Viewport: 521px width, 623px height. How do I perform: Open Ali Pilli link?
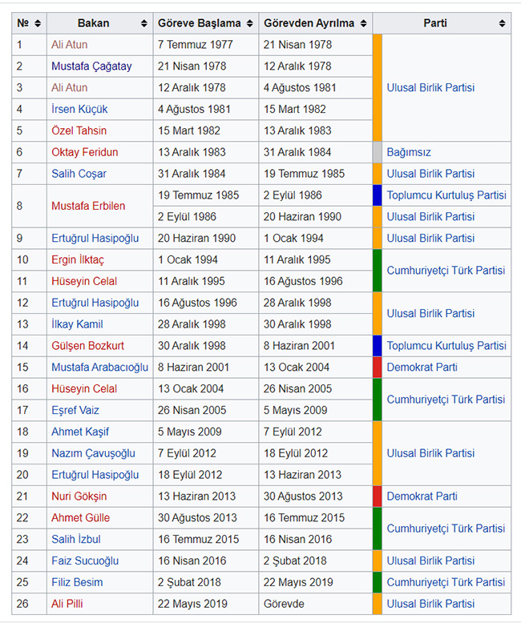(x=67, y=604)
